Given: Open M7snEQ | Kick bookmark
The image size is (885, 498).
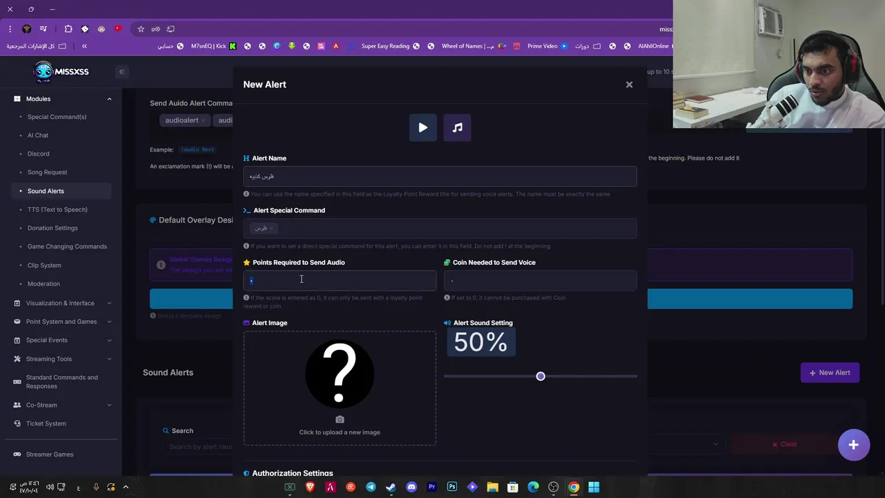Looking at the screenshot, I should tap(214, 46).
